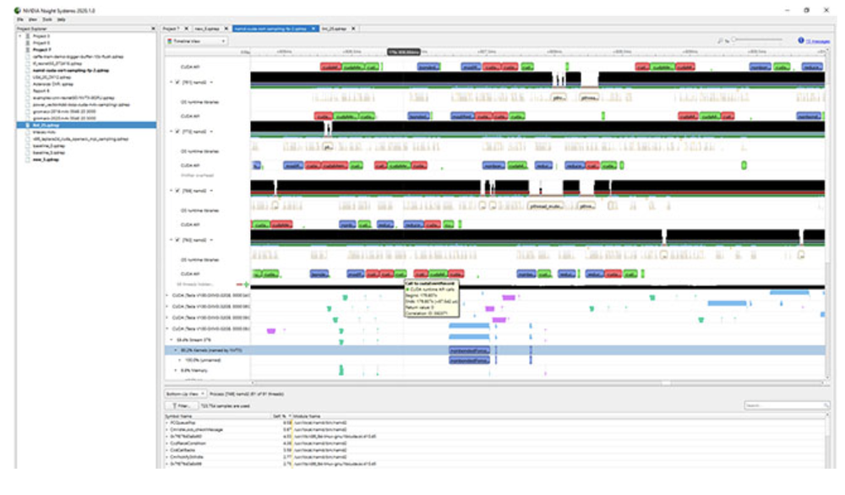Open the Tools menu
Screen dimensions: 845x495
tap(47, 19)
